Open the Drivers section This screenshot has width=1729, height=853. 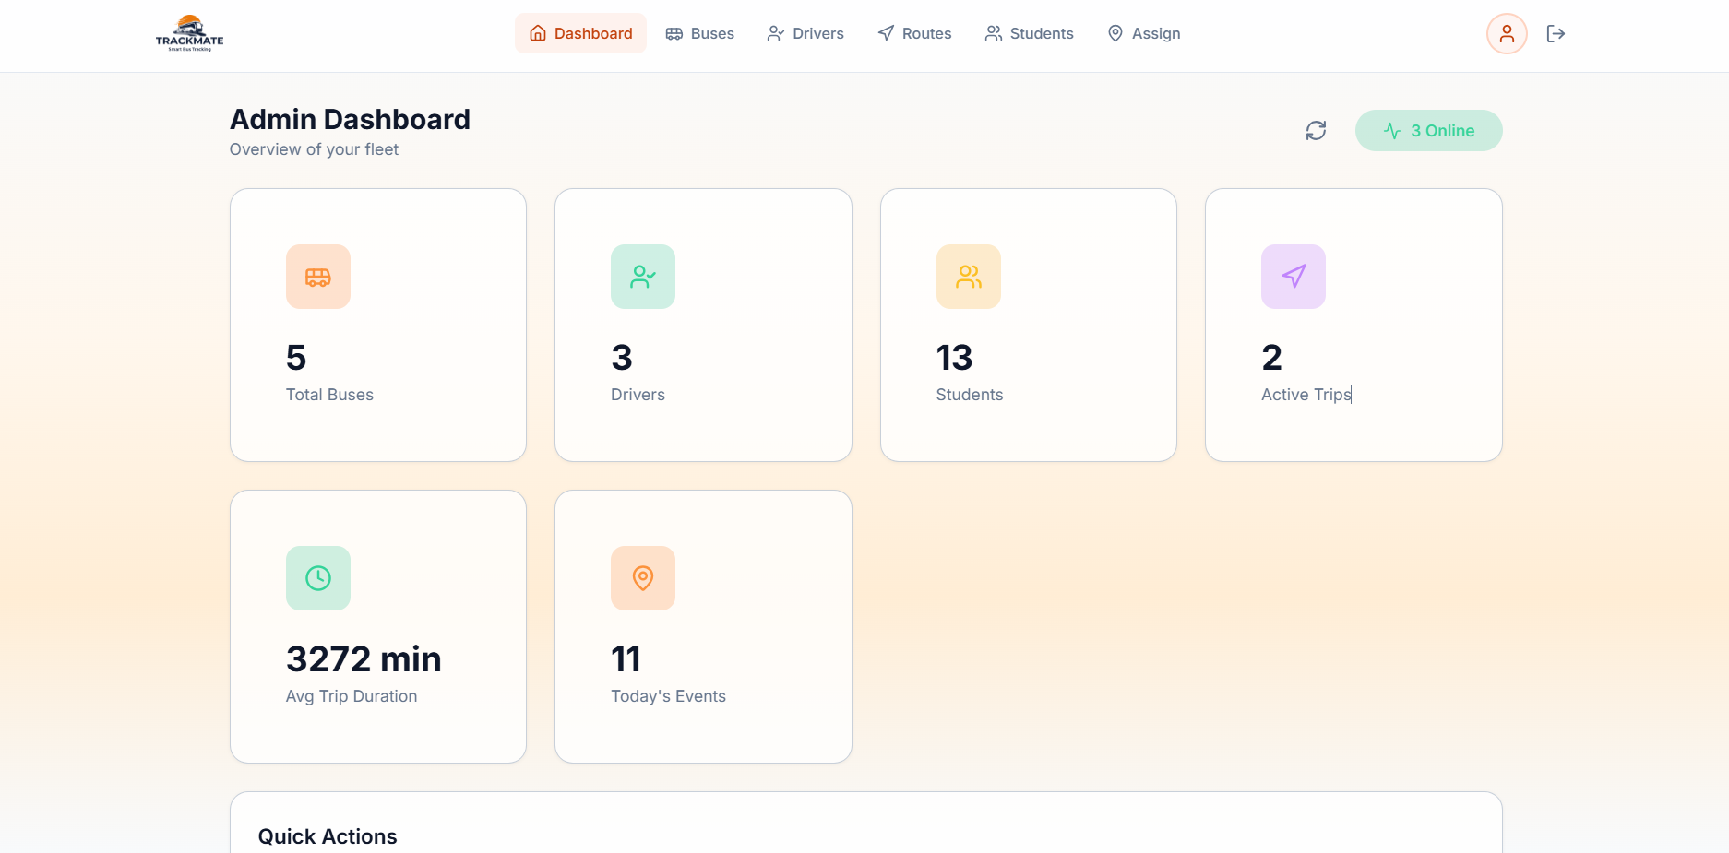pyautogui.click(x=805, y=33)
